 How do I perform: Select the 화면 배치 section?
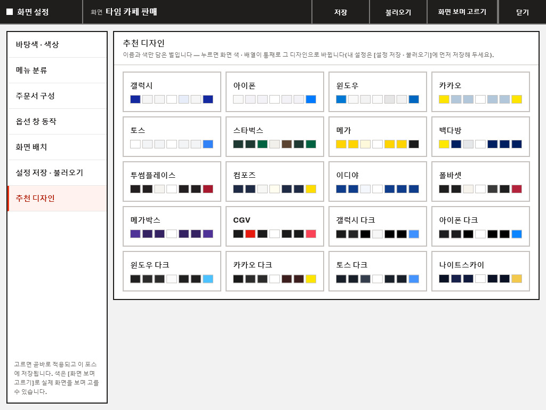[57, 147]
